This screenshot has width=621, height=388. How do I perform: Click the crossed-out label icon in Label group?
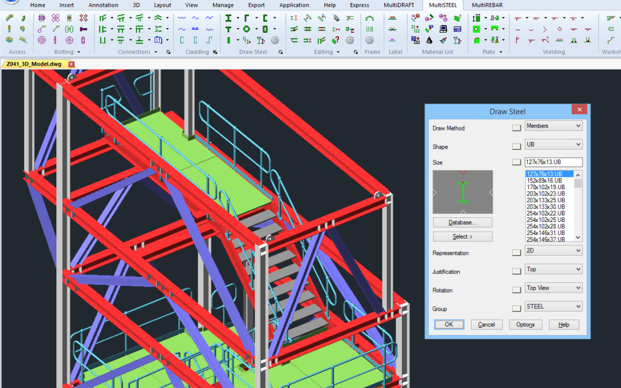coord(392,29)
